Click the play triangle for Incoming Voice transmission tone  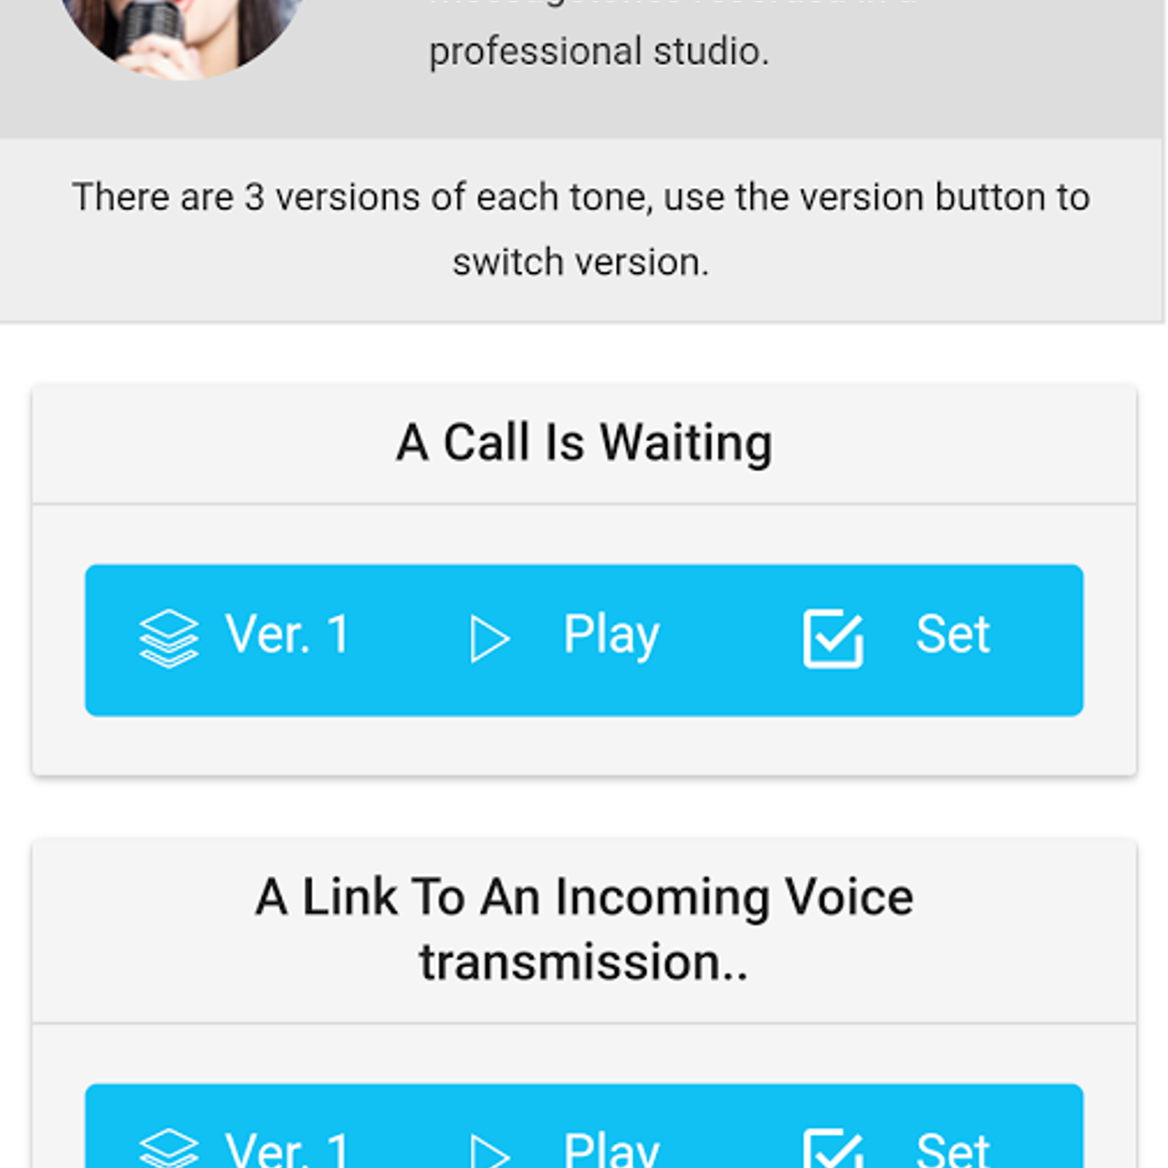[490, 1151]
